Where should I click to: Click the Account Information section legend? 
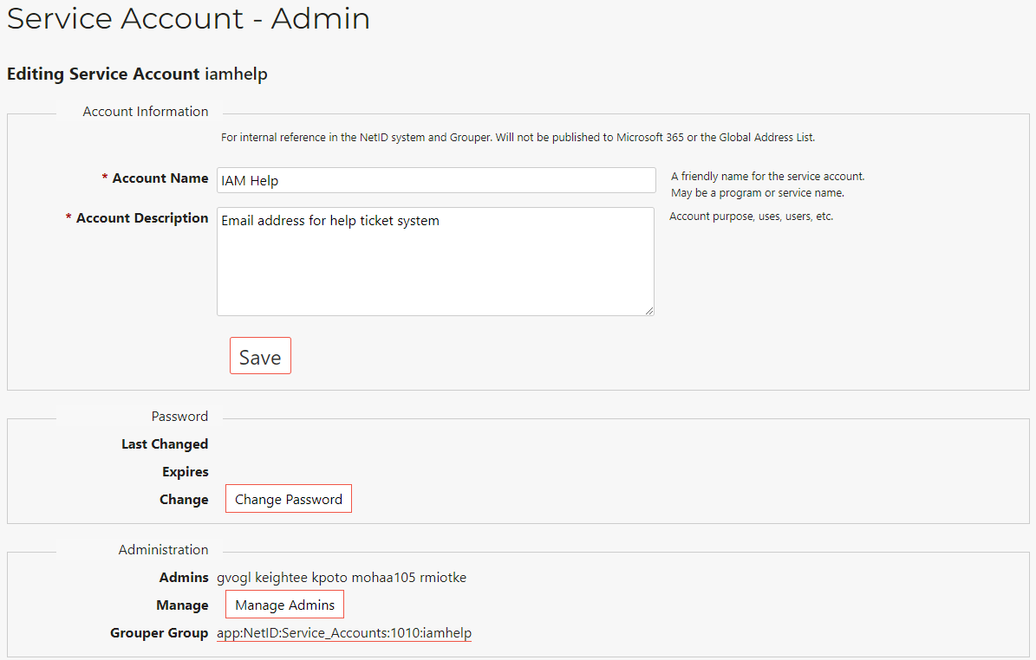(x=146, y=112)
